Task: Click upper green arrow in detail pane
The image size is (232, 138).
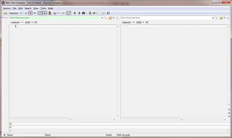Action: tap(10, 124)
